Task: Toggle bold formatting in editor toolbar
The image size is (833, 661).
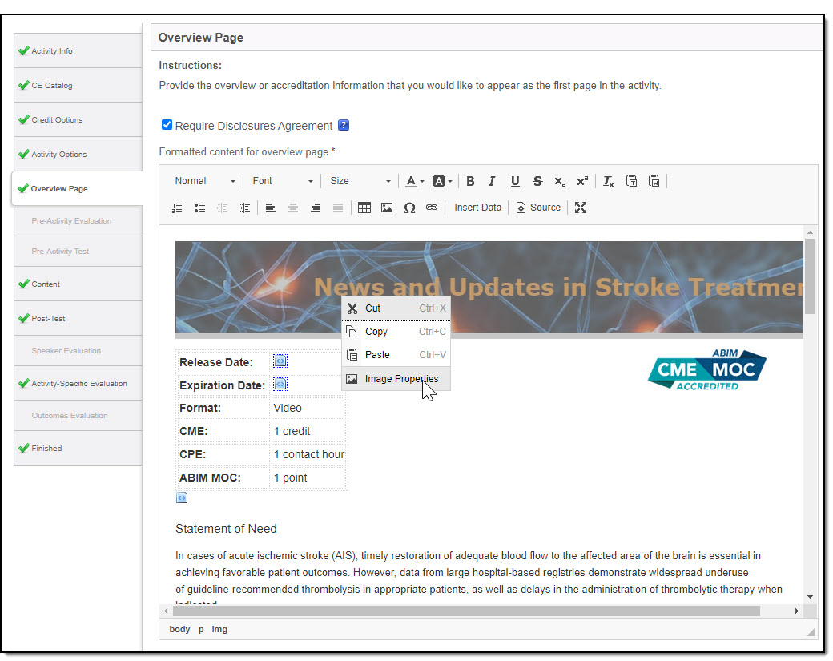Action: coord(470,181)
